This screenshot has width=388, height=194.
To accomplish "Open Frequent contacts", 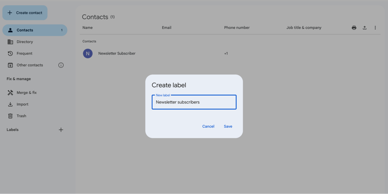I will pyautogui.click(x=25, y=53).
